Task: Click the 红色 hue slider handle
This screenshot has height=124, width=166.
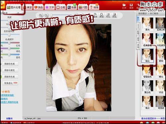Action: [9, 43]
